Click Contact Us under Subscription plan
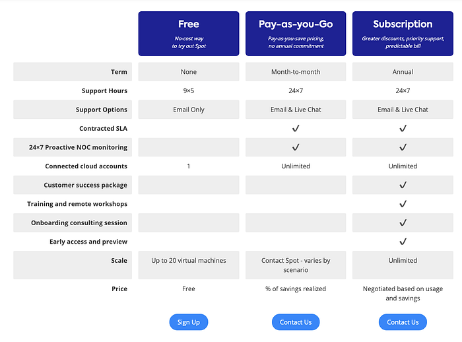This screenshot has height=342, width=462. coord(403,322)
